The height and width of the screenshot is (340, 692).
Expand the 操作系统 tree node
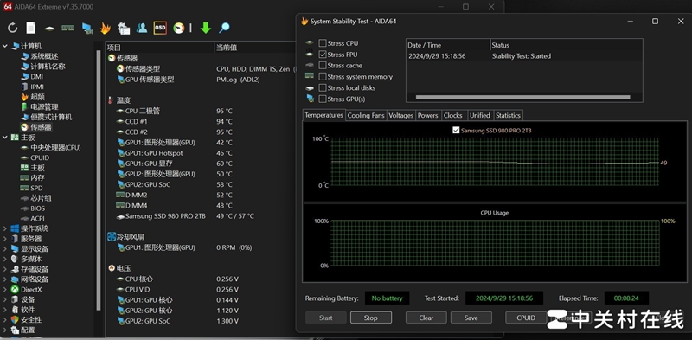[5, 228]
